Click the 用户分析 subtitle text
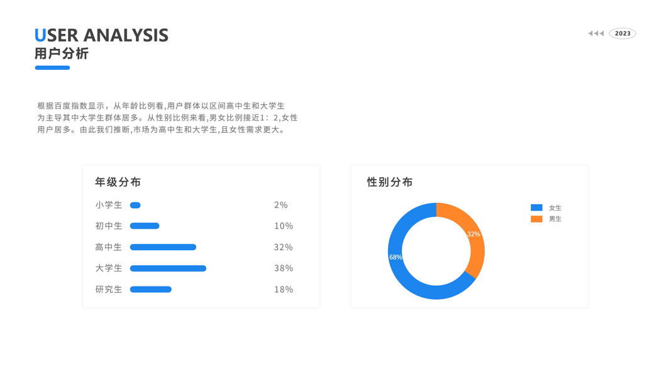Screen dimensions: 671x377 (x=62, y=53)
